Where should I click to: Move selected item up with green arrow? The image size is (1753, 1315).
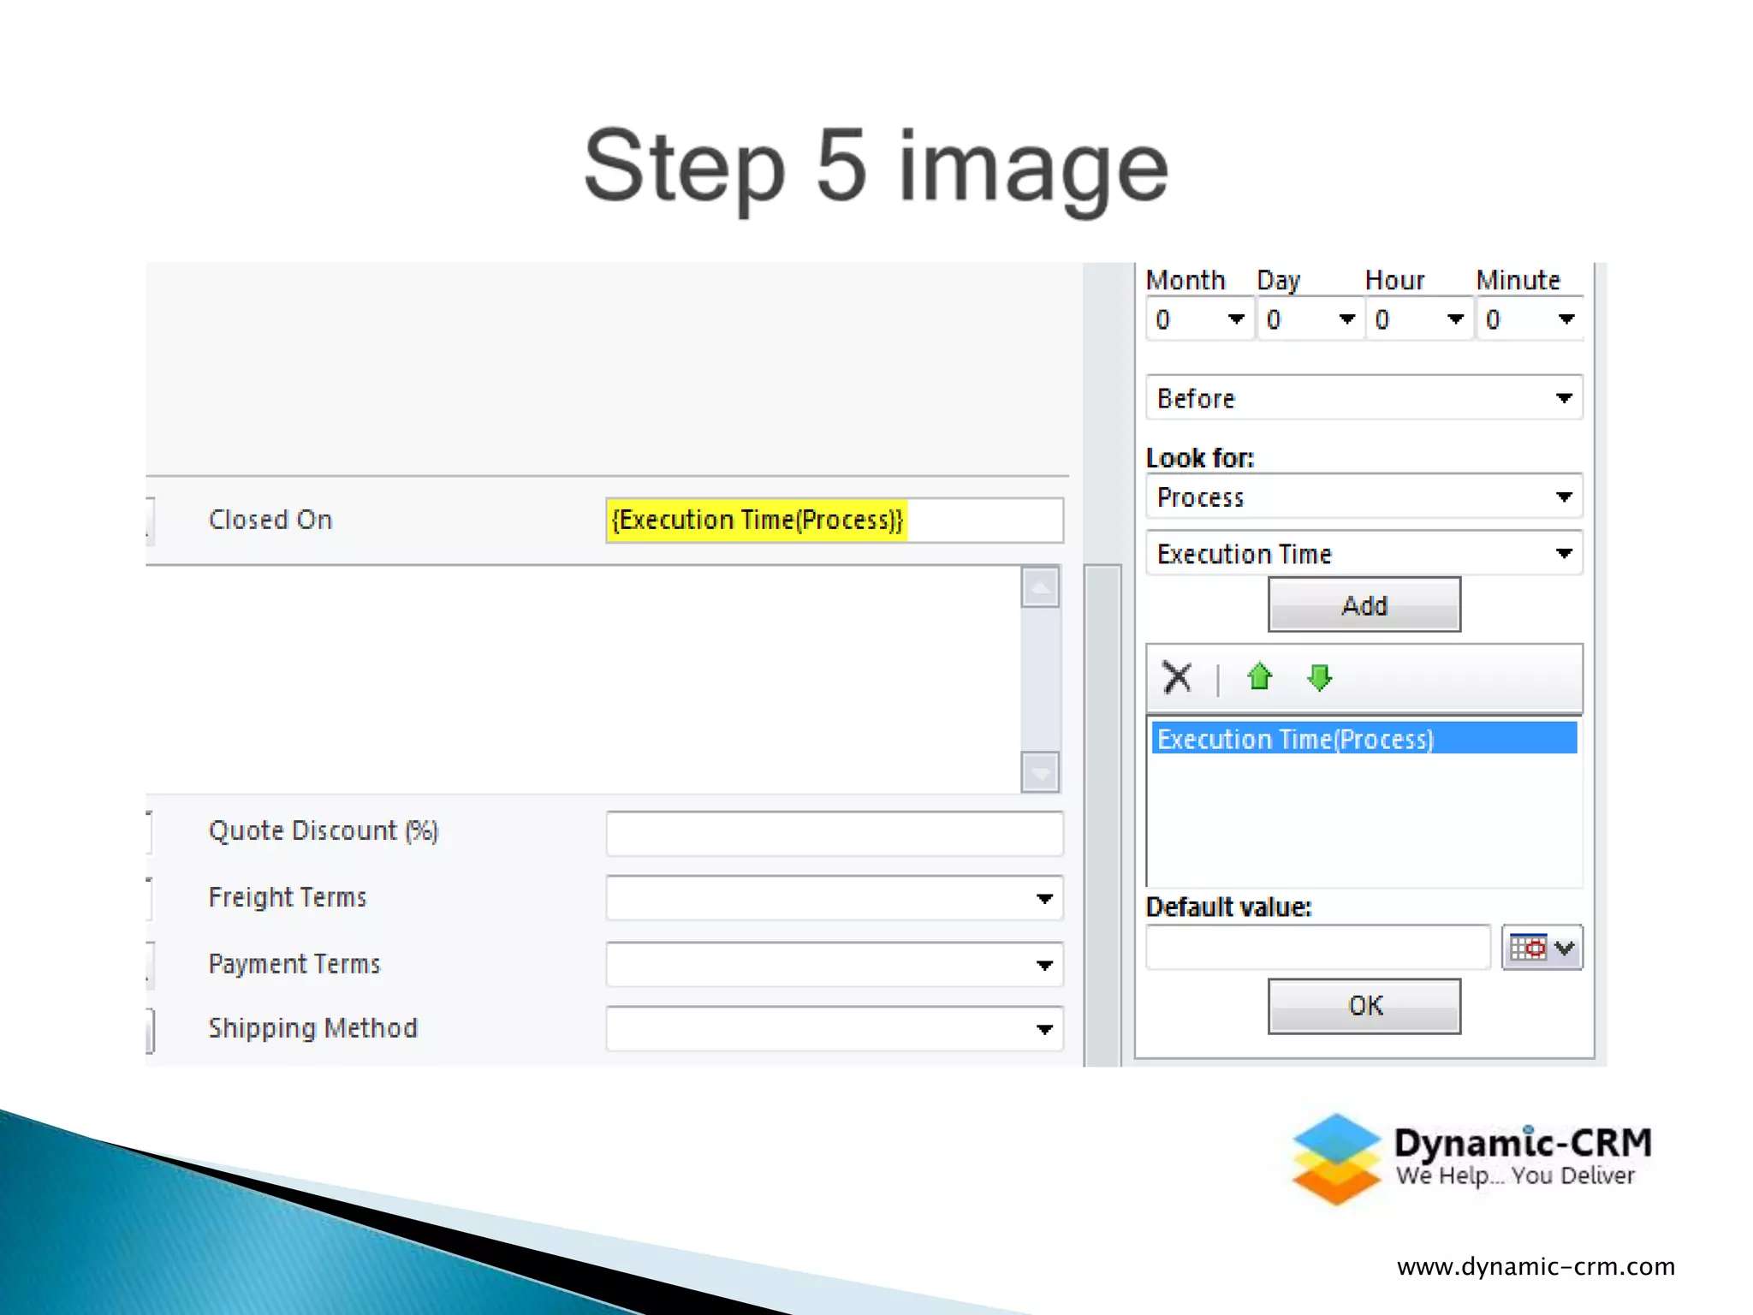[x=1259, y=676]
